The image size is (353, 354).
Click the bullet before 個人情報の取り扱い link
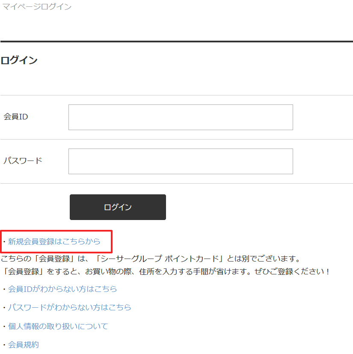coord(4,327)
